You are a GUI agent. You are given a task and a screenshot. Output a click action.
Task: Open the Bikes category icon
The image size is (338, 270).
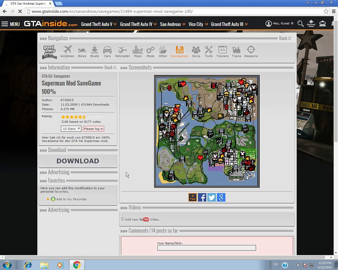pyautogui.click(x=82, y=52)
